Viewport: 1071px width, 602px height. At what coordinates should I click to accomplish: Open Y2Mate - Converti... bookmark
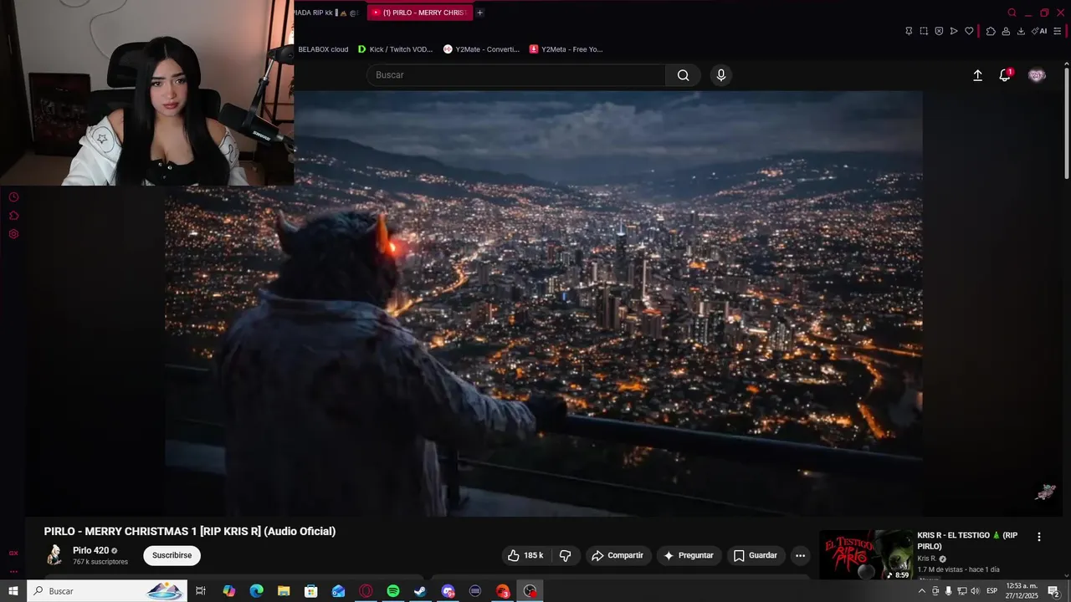point(481,49)
